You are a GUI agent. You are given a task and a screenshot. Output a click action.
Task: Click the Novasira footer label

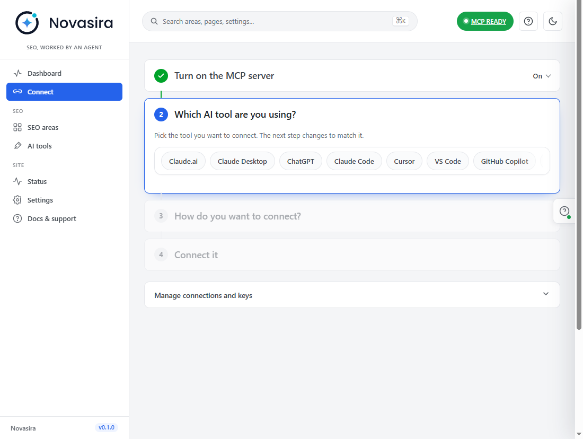click(x=23, y=428)
